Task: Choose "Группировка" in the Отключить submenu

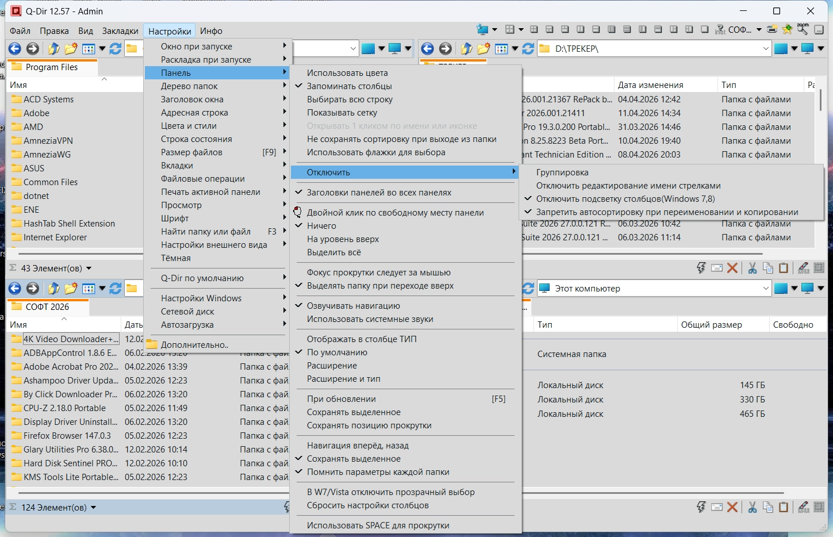Action: (562, 172)
